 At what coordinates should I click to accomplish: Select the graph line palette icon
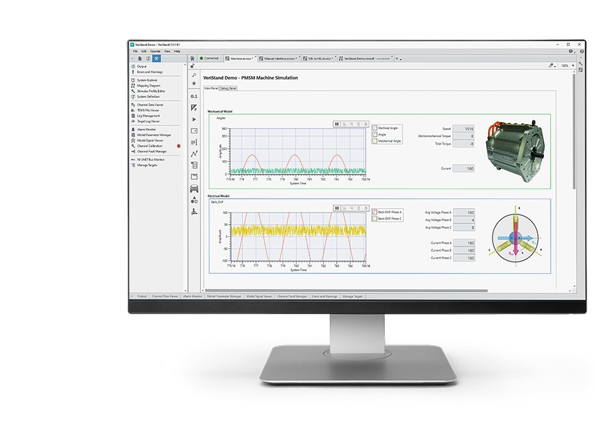pos(194,153)
